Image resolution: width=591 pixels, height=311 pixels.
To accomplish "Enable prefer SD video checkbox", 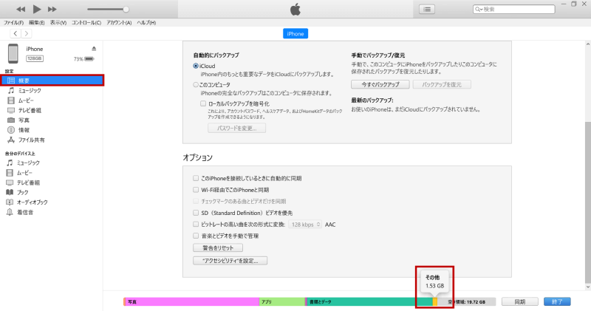I will point(196,213).
